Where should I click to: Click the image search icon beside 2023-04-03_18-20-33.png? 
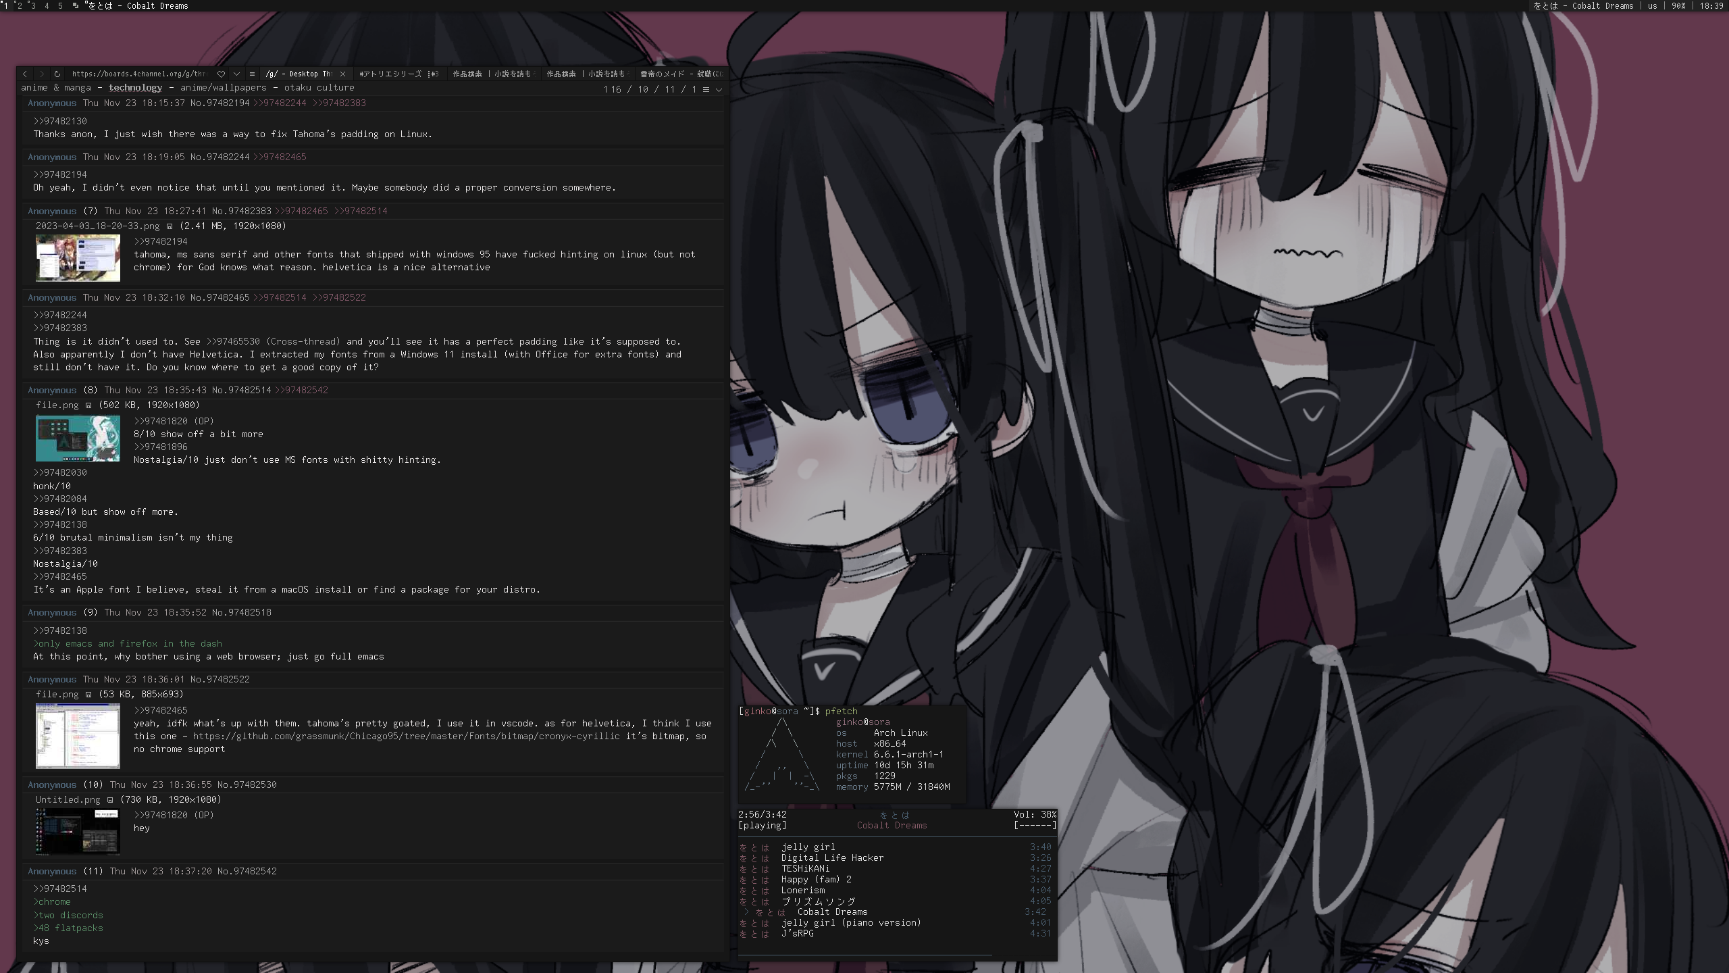pos(170,226)
